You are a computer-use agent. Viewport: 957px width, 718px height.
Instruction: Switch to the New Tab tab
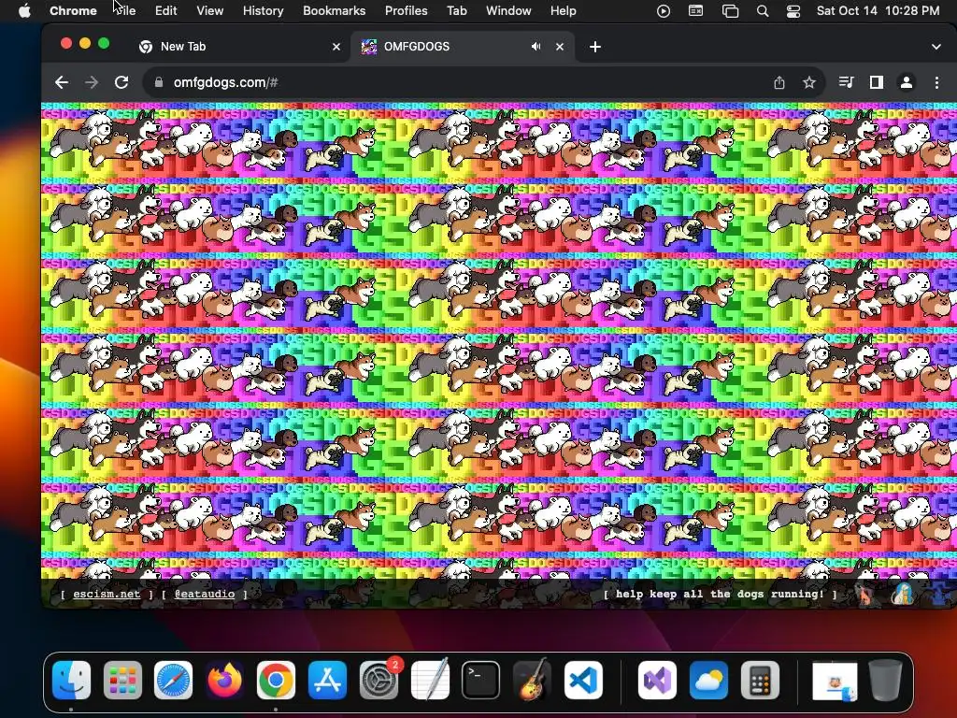(x=237, y=47)
